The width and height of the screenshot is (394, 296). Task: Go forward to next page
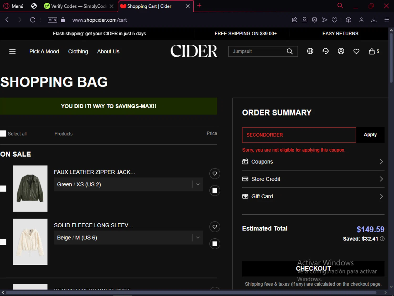point(20,20)
